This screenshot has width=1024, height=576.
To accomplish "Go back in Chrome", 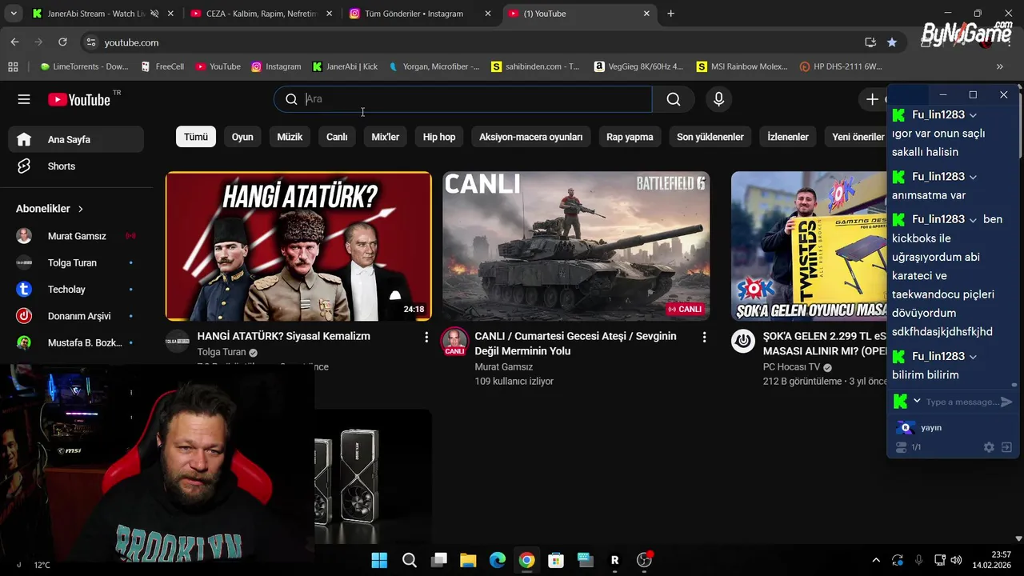I will 14,42.
